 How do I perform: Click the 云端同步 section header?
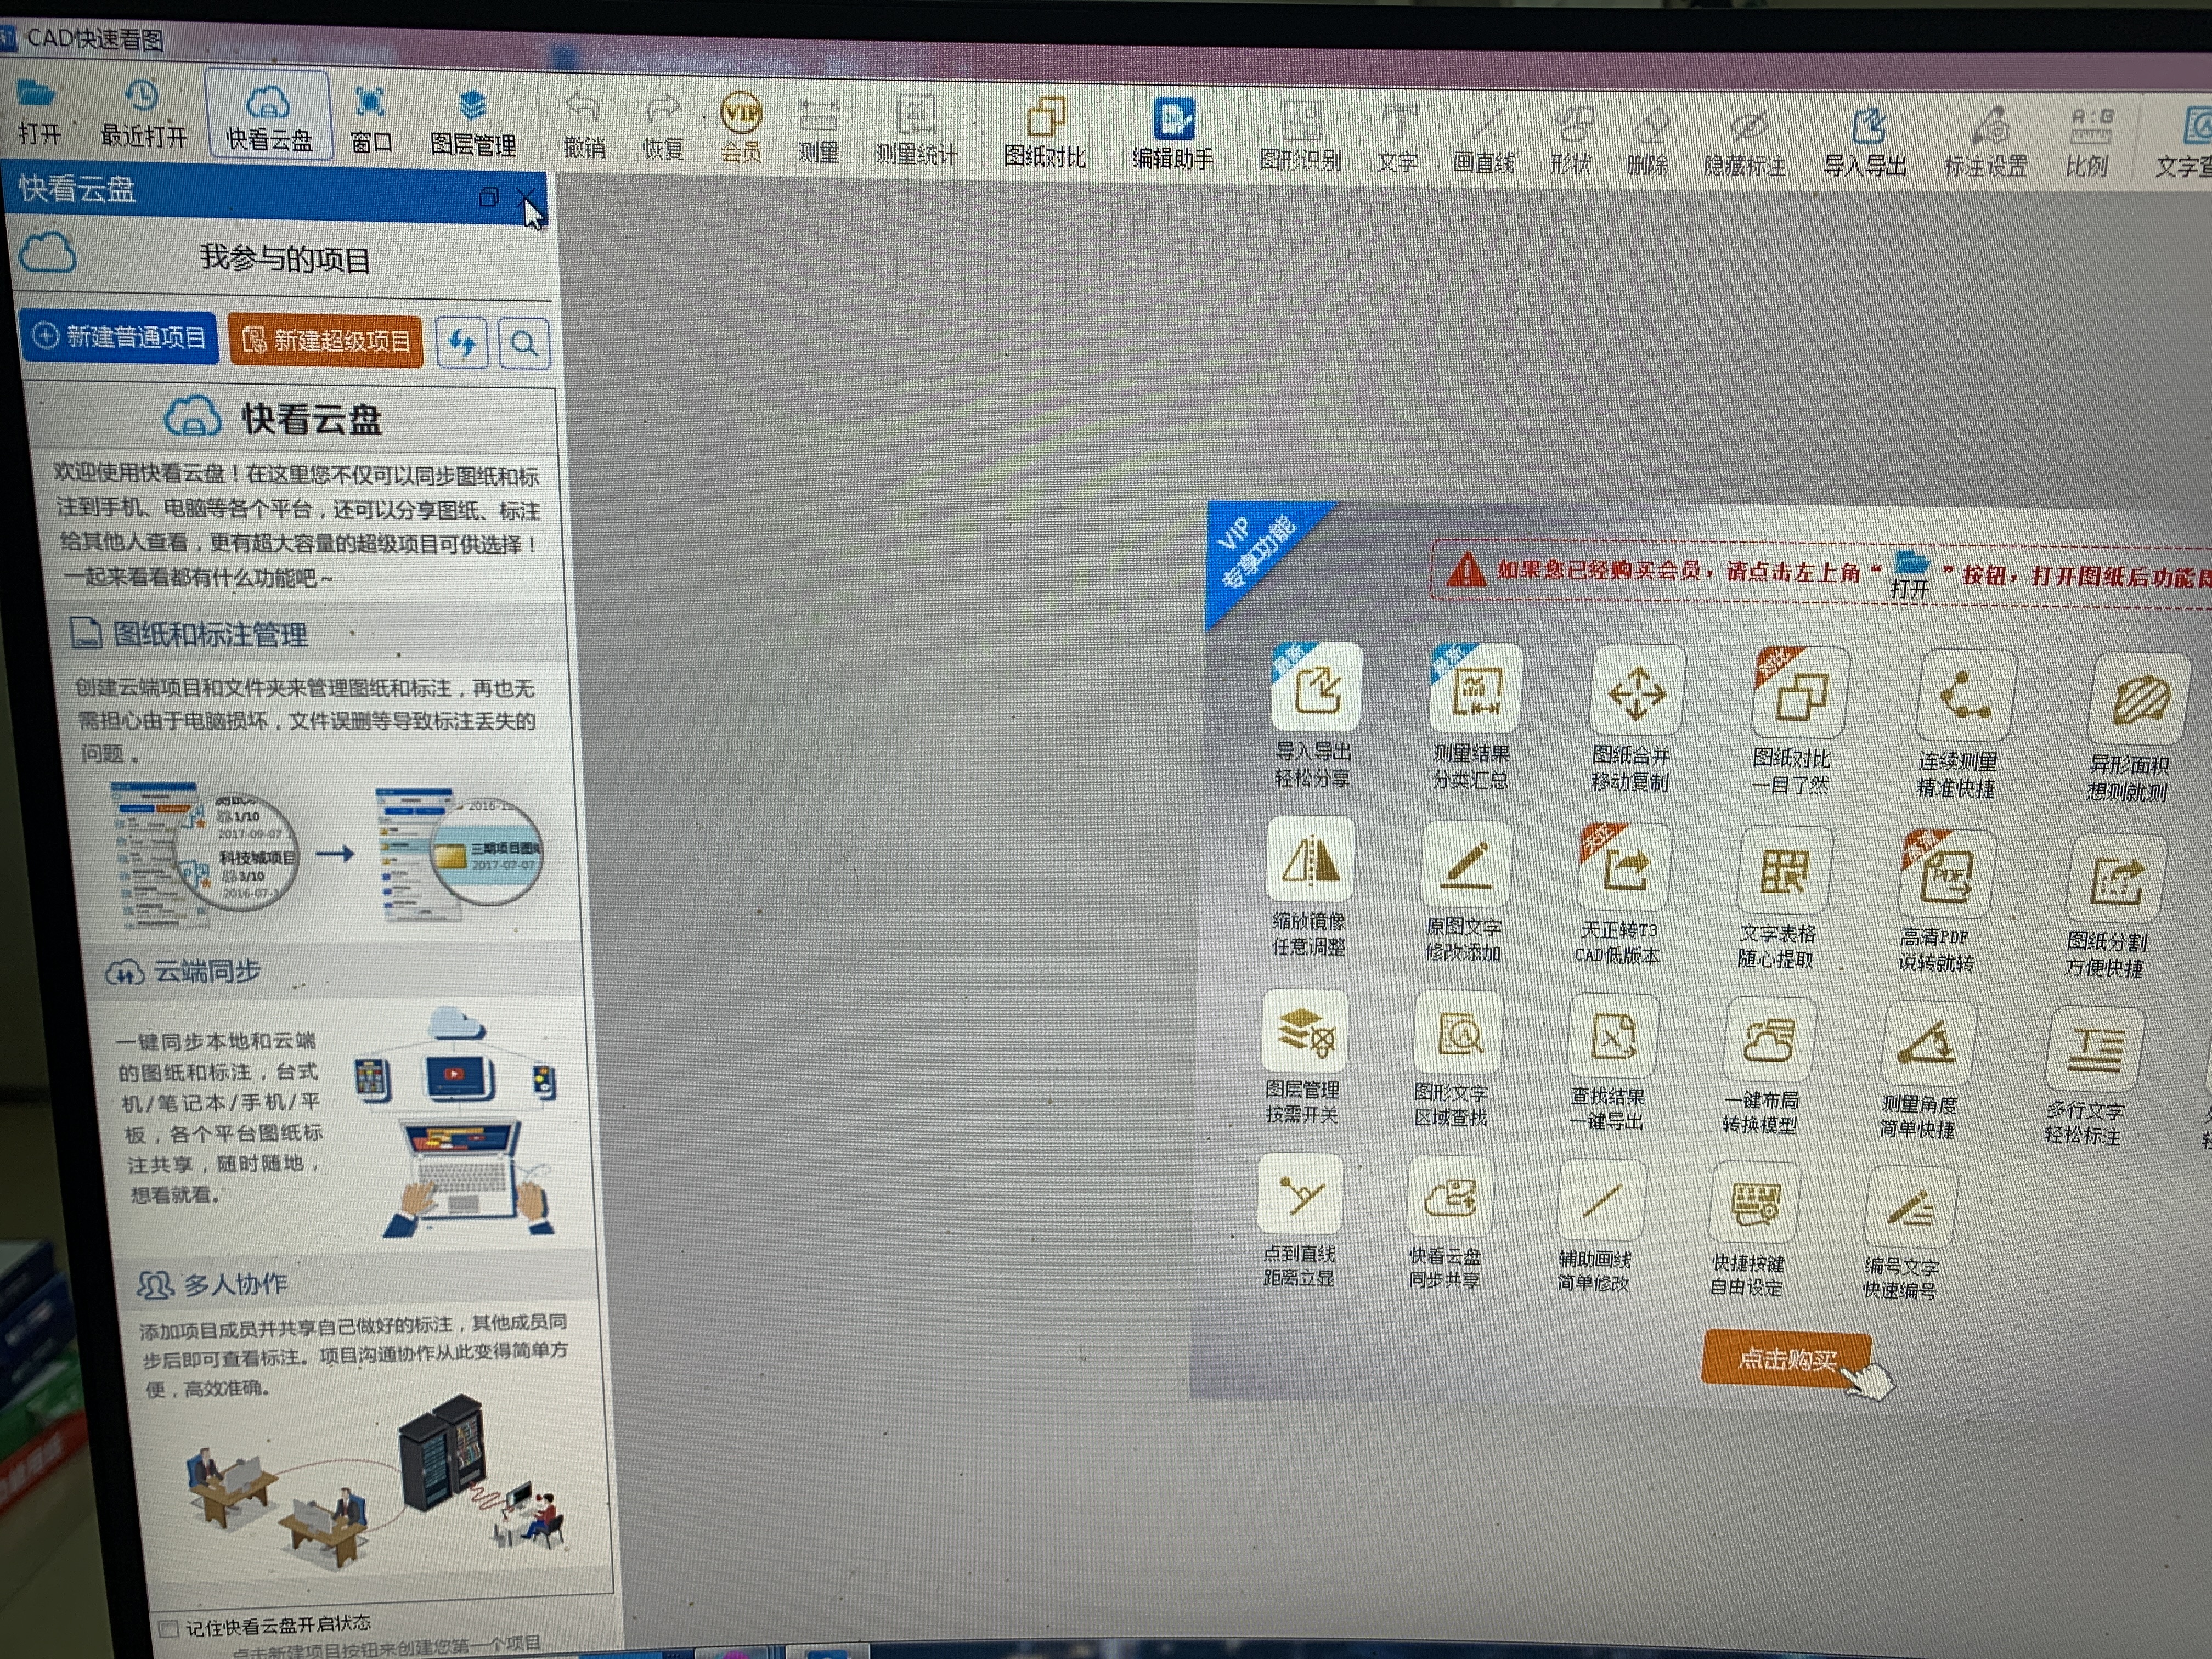coord(184,971)
